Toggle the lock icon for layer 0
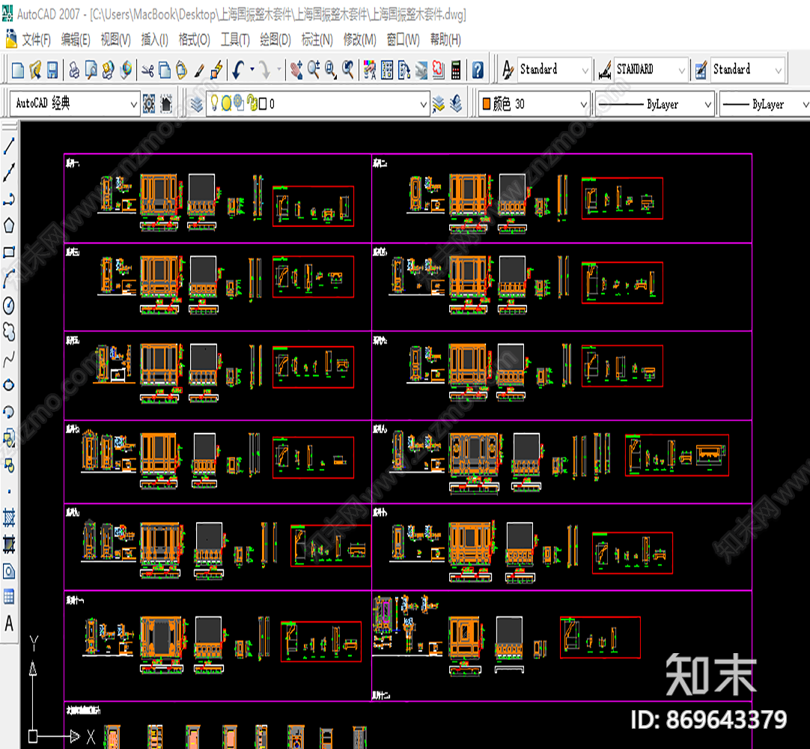 tap(251, 104)
